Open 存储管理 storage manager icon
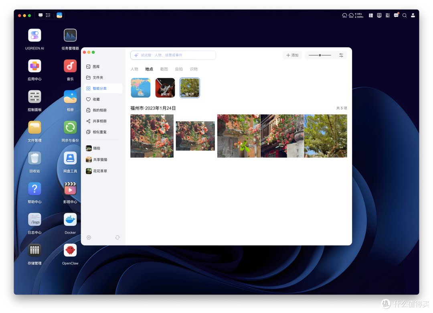Image resolution: width=433 pixels, height=313 pixels. pos(34,250)
